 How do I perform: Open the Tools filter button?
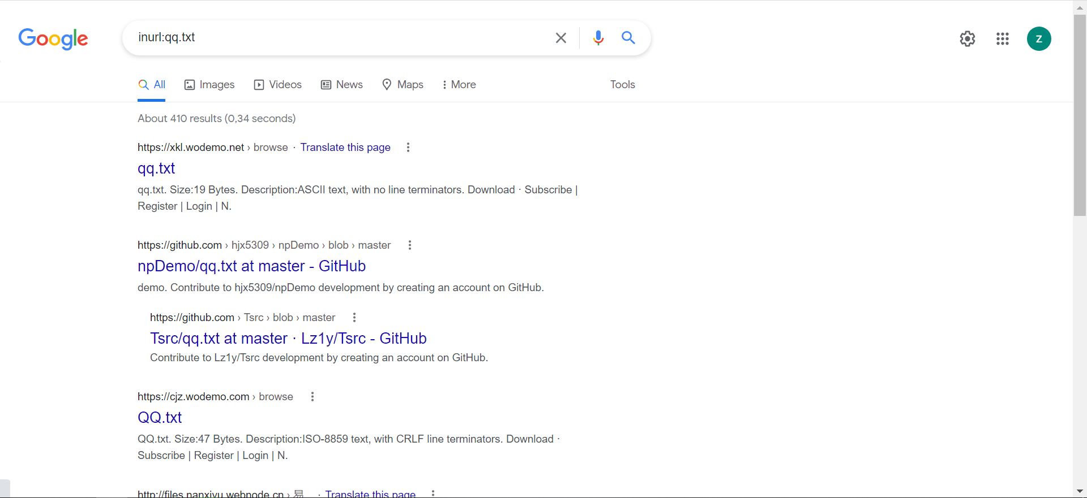tap(622, 85)
